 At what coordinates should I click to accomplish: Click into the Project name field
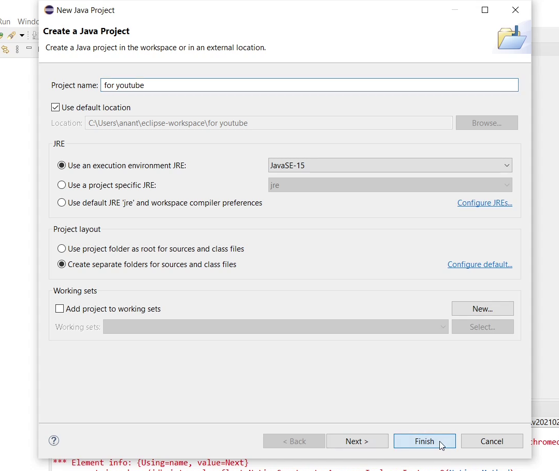309,85
